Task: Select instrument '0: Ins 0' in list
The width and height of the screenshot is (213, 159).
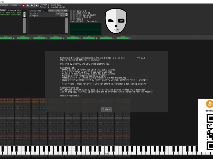Action: click(42, 14)
